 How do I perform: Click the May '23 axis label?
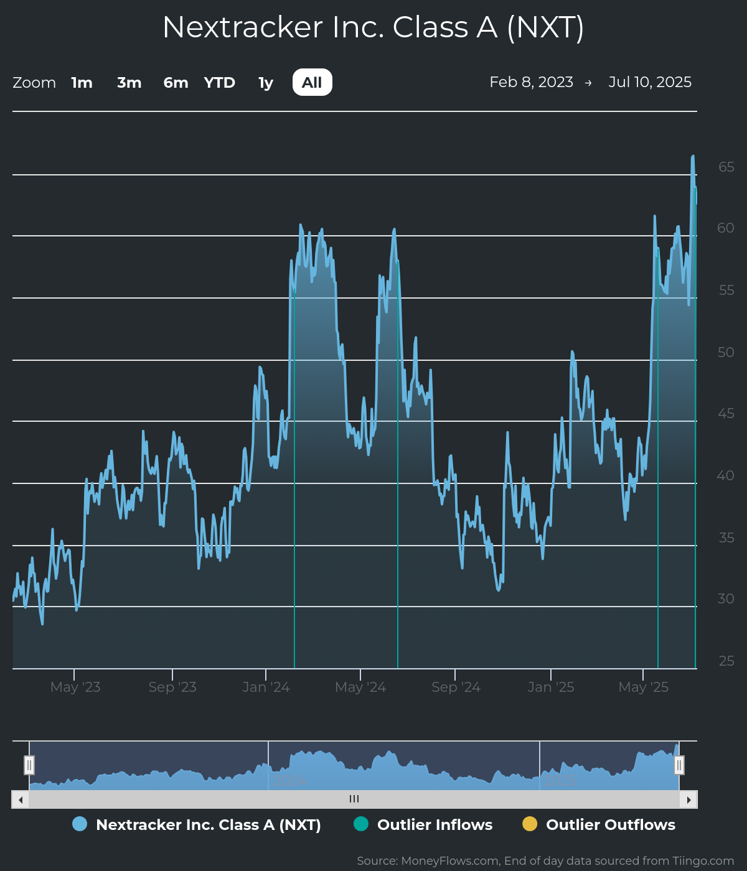[75, 687]
